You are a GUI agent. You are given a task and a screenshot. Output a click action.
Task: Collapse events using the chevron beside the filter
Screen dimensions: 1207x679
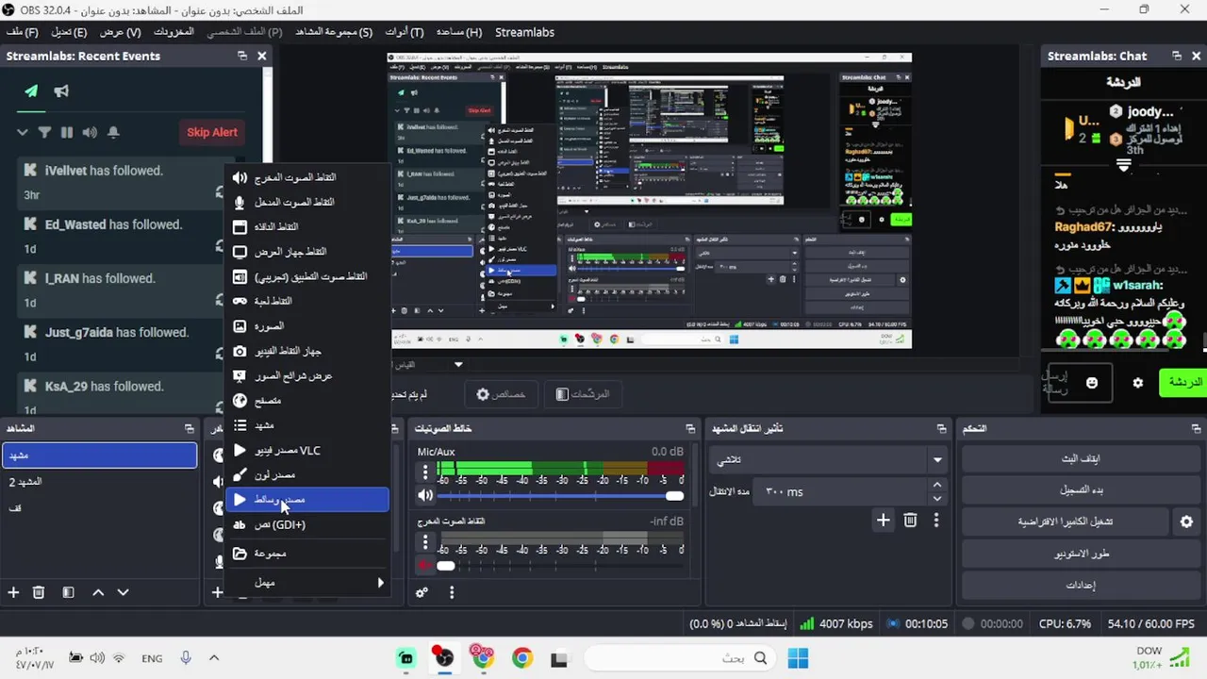pyautogui.click(x=23, y=133)
